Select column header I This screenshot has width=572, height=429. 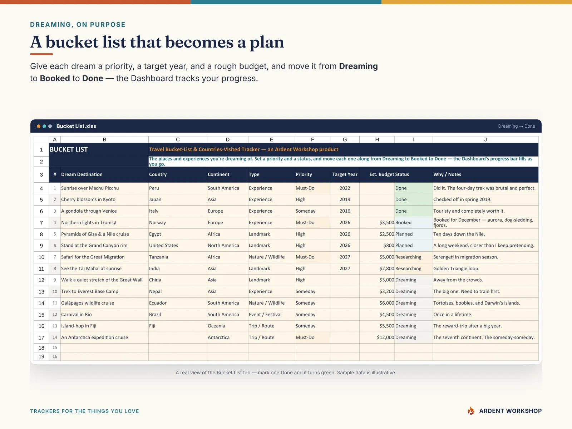414,139
